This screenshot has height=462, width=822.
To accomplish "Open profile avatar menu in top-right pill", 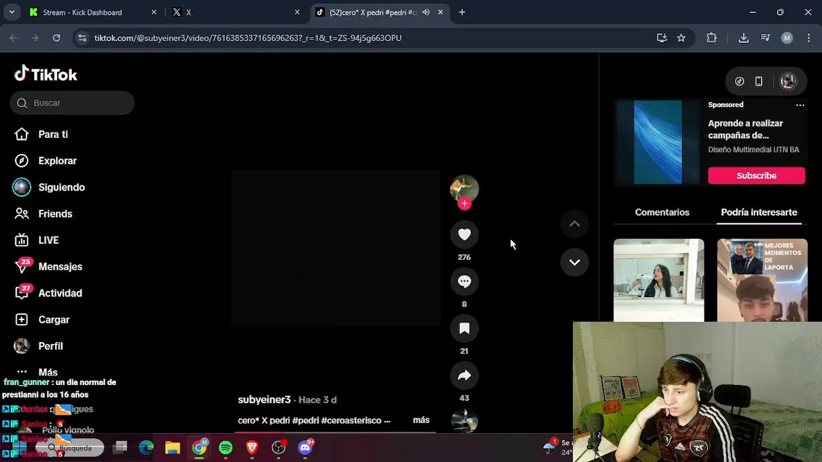I will click(788, 81).
